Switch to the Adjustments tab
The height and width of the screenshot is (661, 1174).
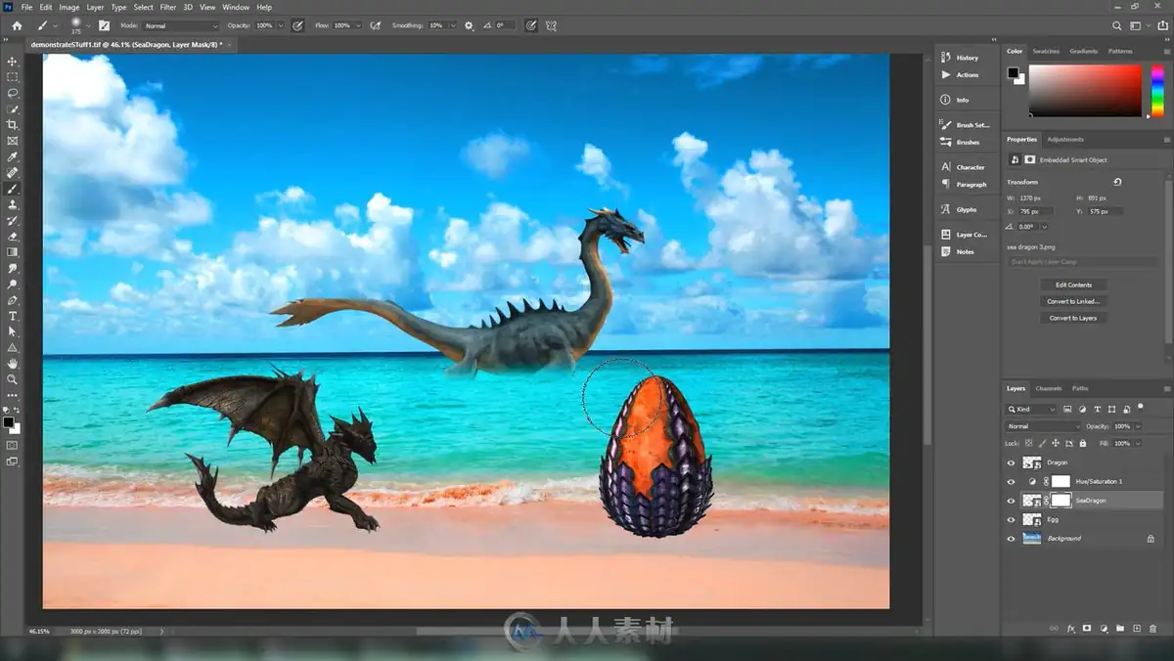pos(1065,139)
